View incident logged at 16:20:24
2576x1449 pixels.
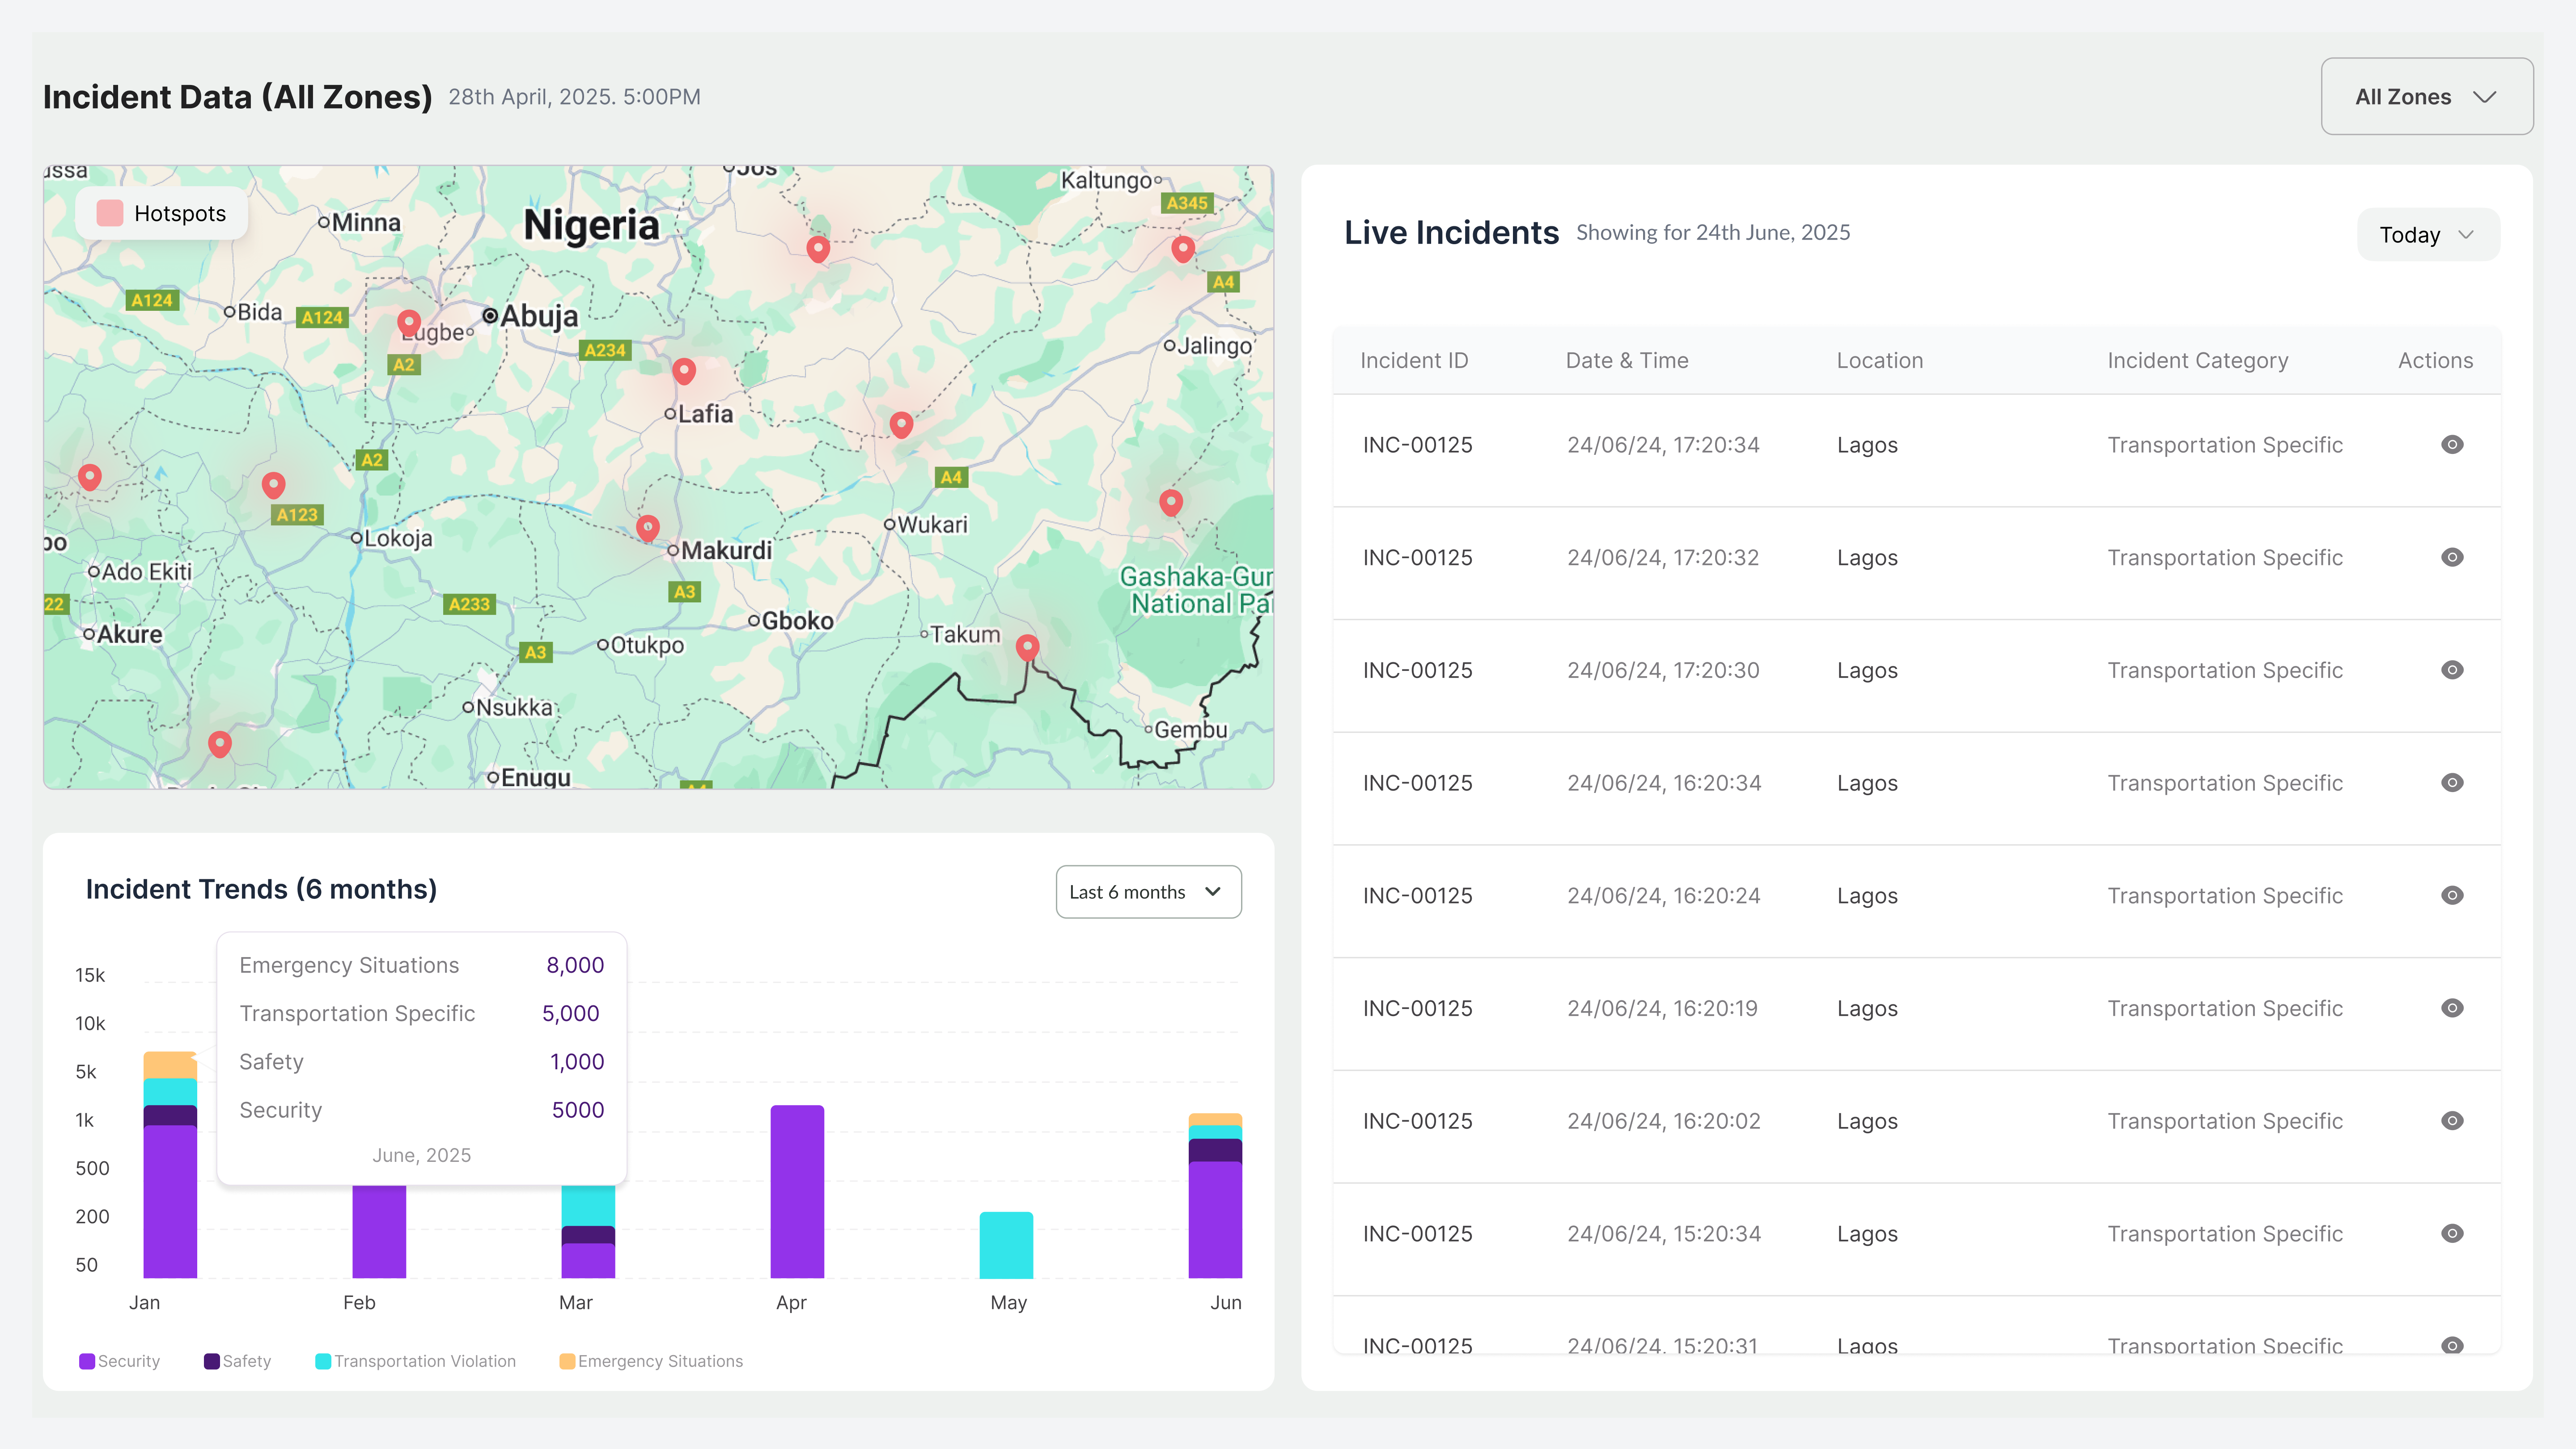pos(2452,895)
